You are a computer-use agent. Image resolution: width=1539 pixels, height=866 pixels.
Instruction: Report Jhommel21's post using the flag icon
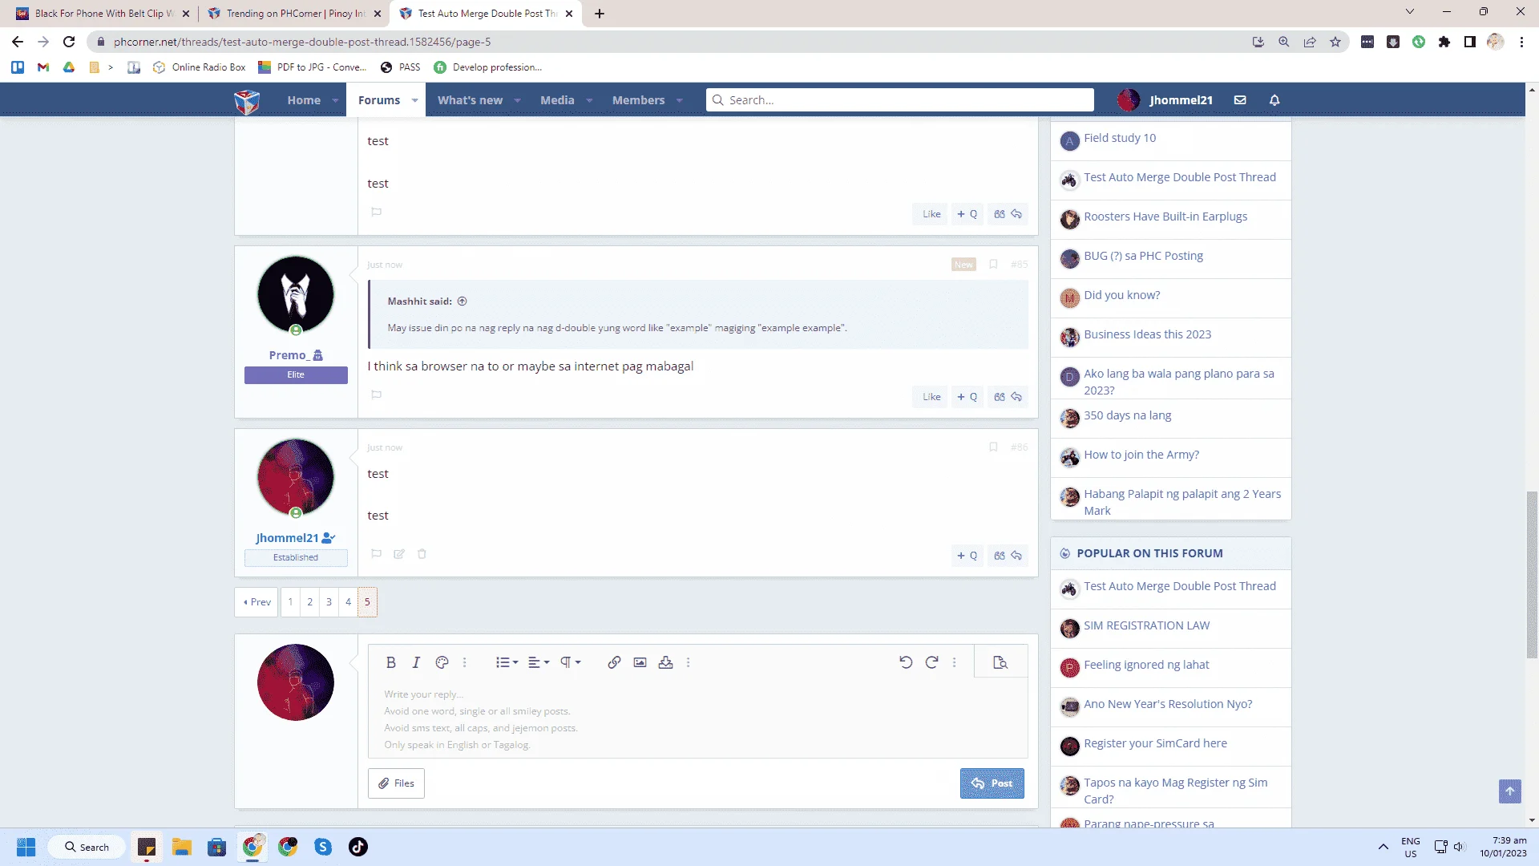pyautogui.click(x=376, y=554)
